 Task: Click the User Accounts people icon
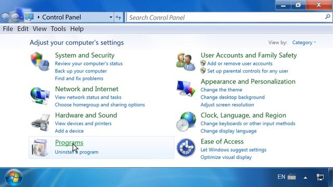coord(186,61)
